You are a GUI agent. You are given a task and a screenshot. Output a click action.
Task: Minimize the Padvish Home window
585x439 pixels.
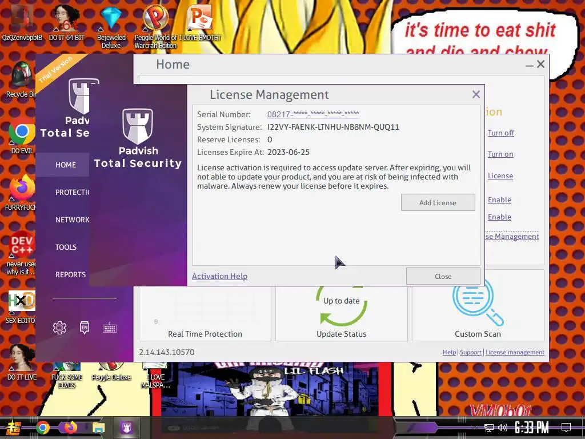coord(529,65)
